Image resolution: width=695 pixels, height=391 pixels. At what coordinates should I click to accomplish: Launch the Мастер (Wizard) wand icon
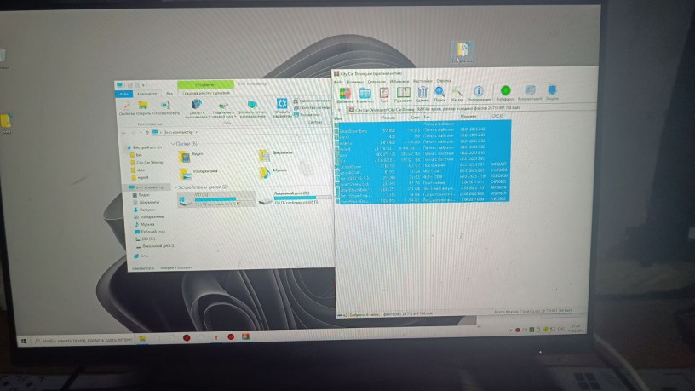[x=457, y=94]
